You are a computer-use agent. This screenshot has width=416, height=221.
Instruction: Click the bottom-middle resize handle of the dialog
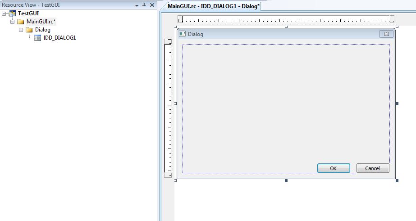(x=286, y=180)
